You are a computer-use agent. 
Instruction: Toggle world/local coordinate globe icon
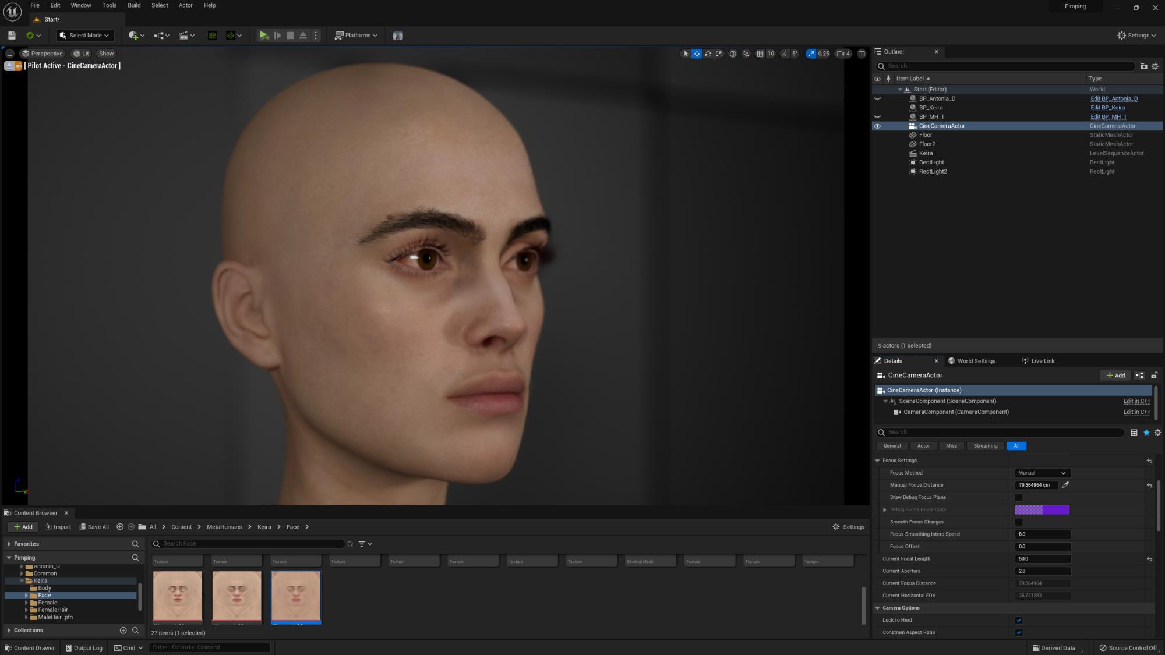click(733, 54)
